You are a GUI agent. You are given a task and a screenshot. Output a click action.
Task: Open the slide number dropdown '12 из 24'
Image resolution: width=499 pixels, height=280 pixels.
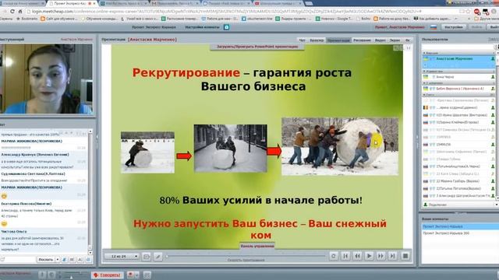coord(122,256)
